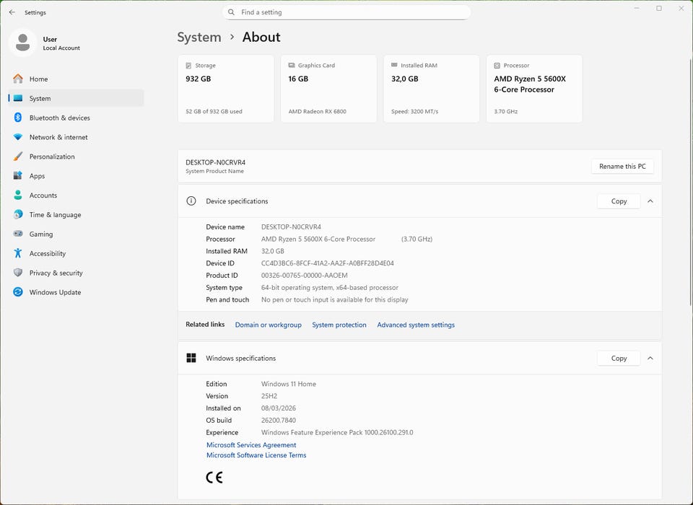Click the Storage info card

coord(226,89)
